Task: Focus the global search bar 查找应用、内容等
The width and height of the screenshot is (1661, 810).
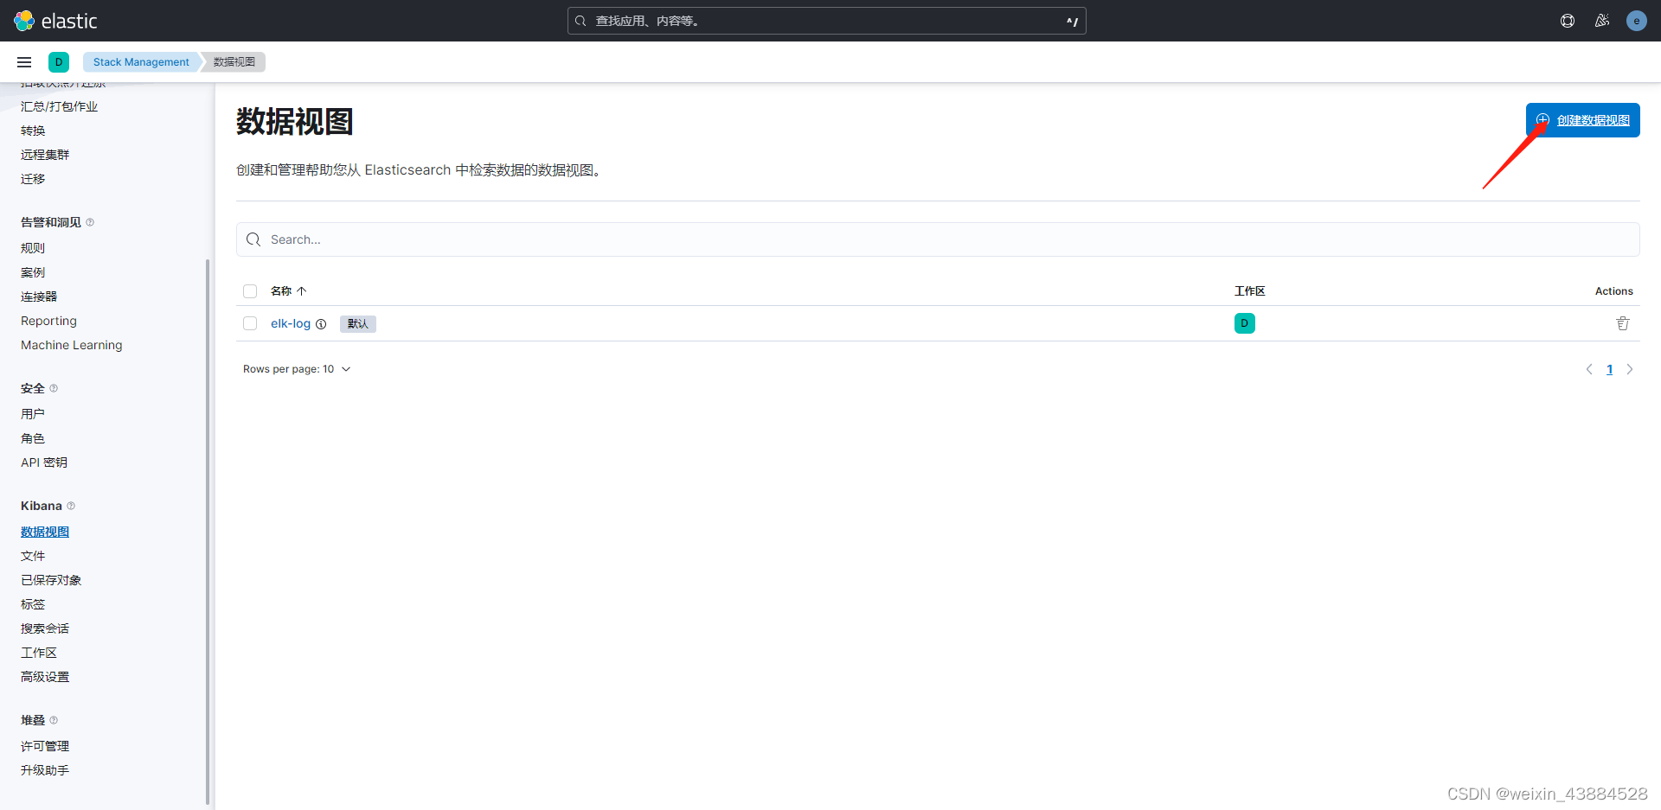Action: (x=826, y=21)
